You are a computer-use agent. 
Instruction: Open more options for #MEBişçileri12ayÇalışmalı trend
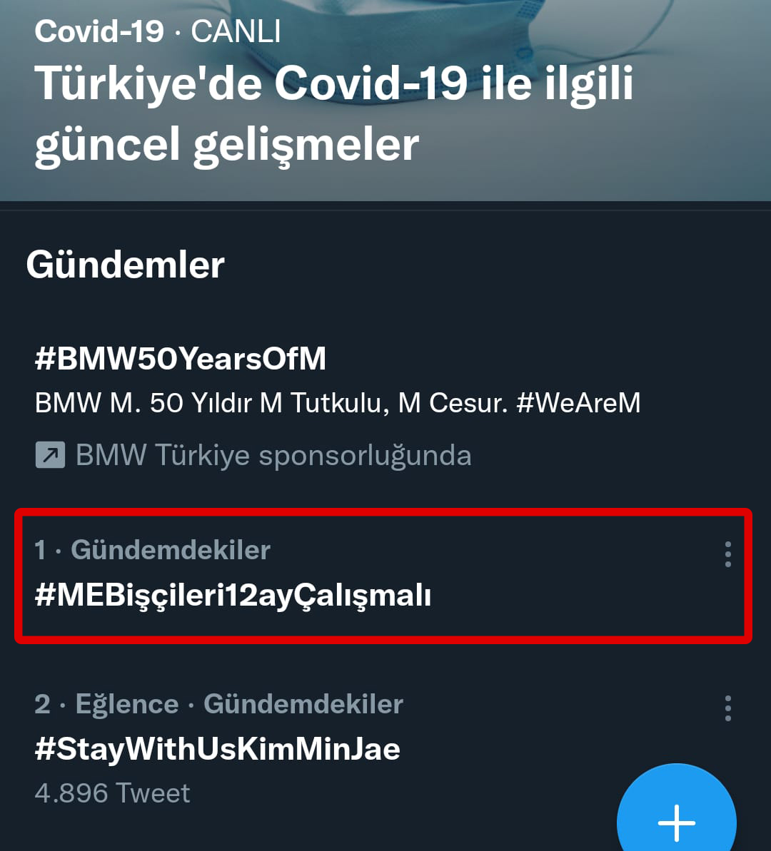coord(727,554)
